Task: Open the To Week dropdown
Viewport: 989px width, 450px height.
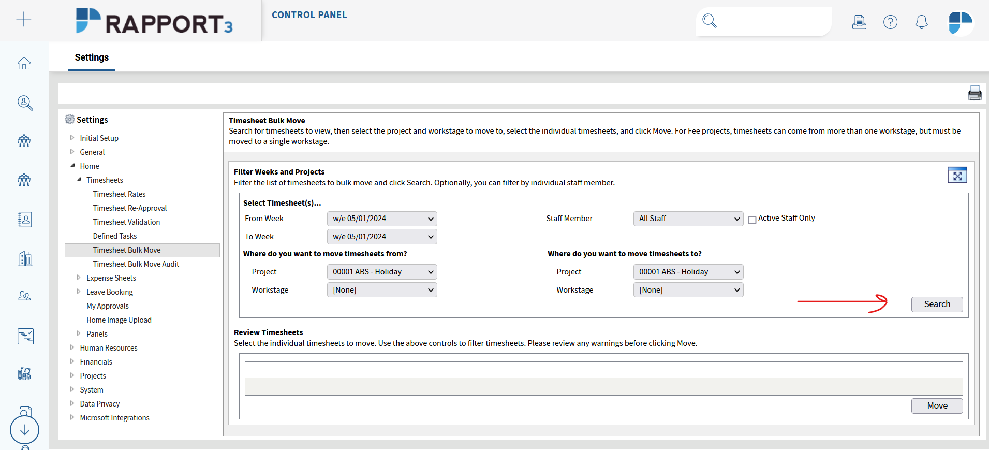Action: (x=382, y=237)
